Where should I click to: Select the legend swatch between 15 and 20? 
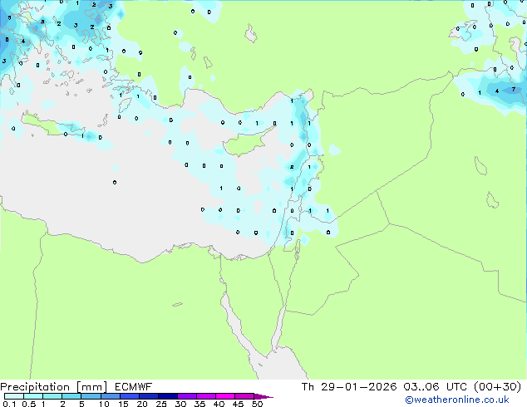point(130,396)
